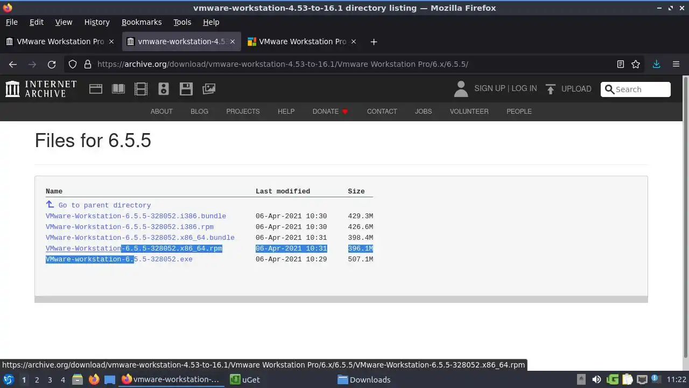
Task: Open the Video film icon
Action: click(141, 89)
